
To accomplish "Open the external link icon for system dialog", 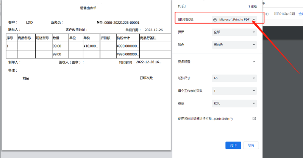I will pos(254,118).
